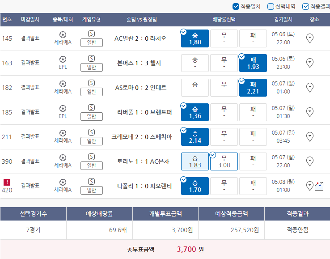This screenshot has width=330, height=259.
Task: Open venue pin for game 145
Action: tap(310, 38)
